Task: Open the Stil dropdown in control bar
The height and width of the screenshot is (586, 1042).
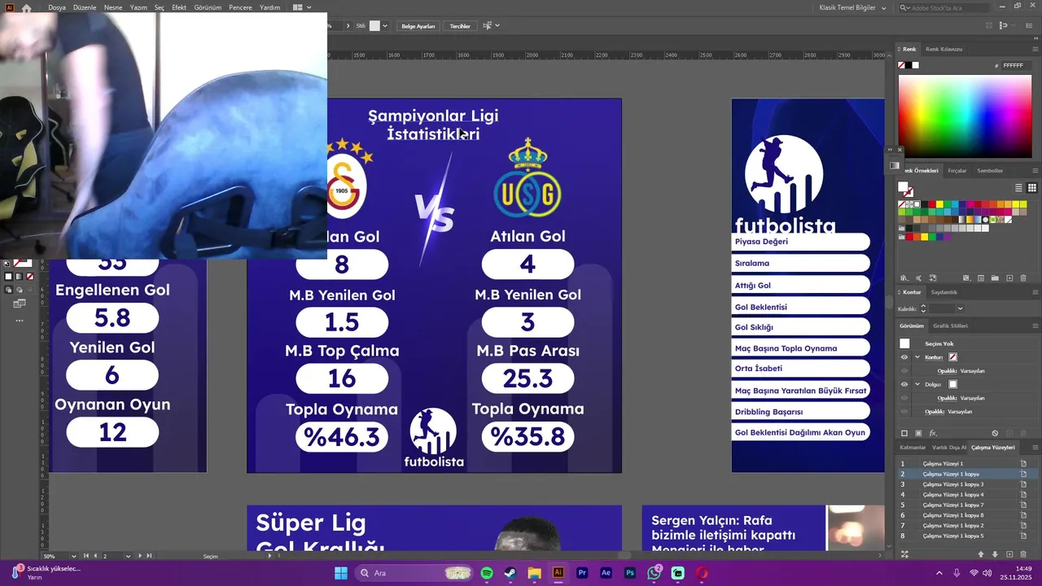Action: (385, 26)
